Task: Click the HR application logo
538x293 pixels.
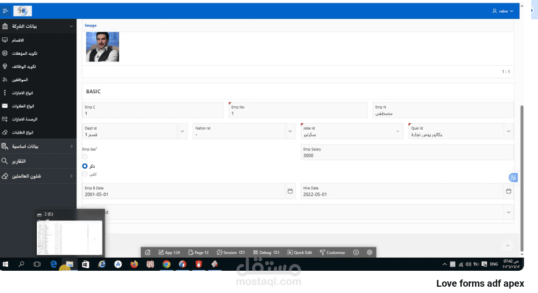Action: pos(23,11)
